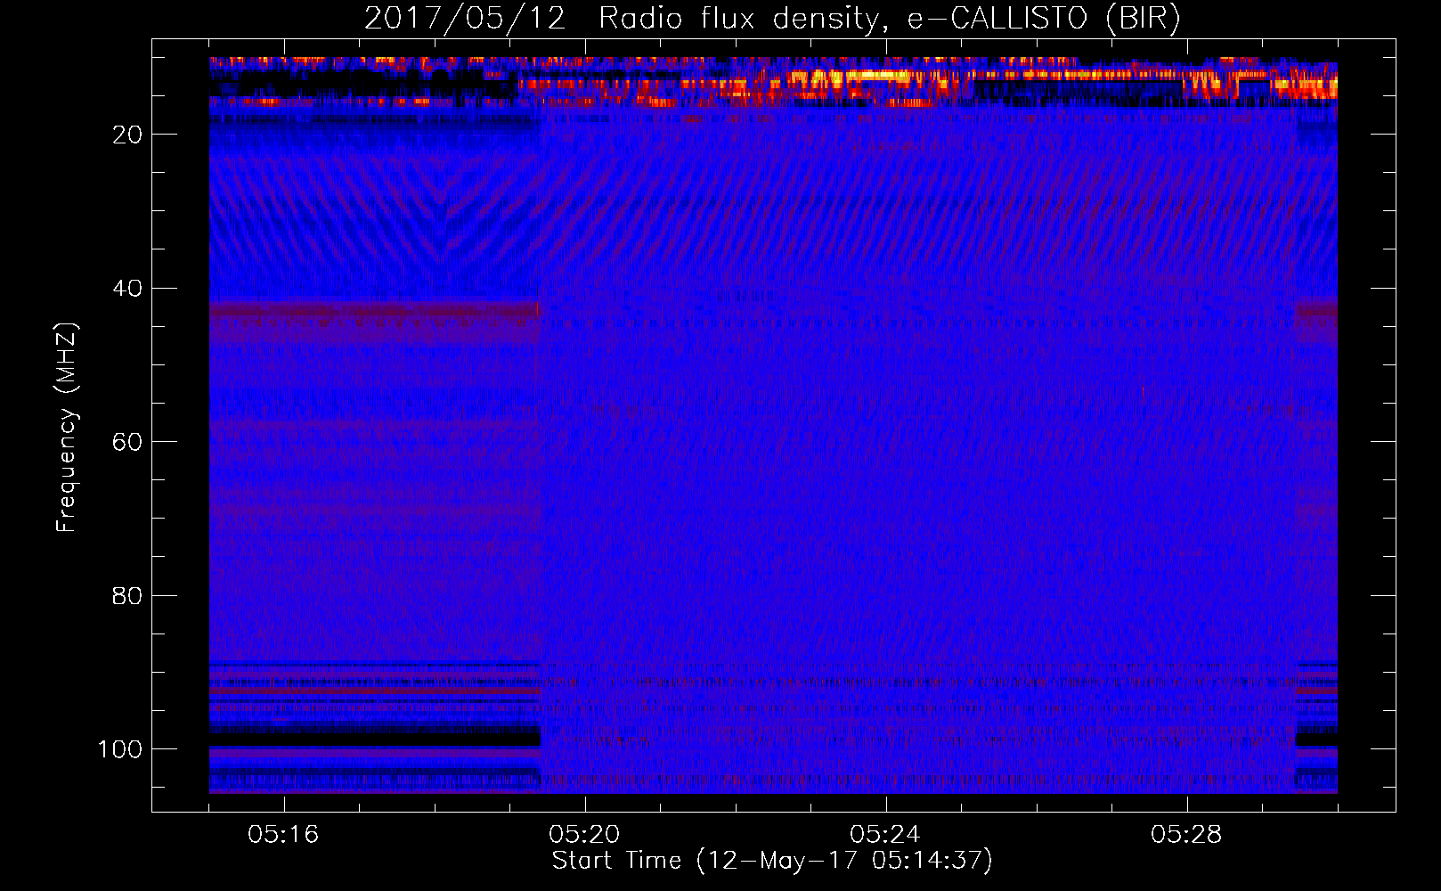
Task: Click the 05:16 time tick label
Action: click(x=283, y=835)
